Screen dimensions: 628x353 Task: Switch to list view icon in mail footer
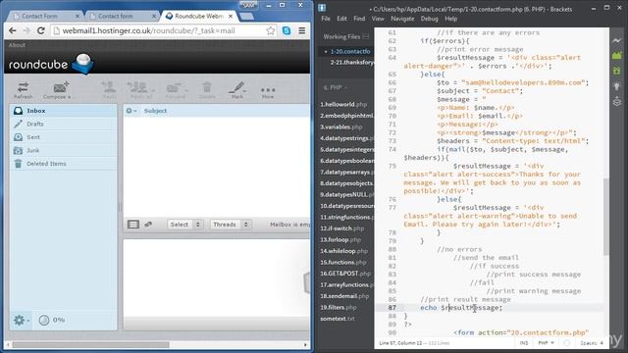coord(133,225)
